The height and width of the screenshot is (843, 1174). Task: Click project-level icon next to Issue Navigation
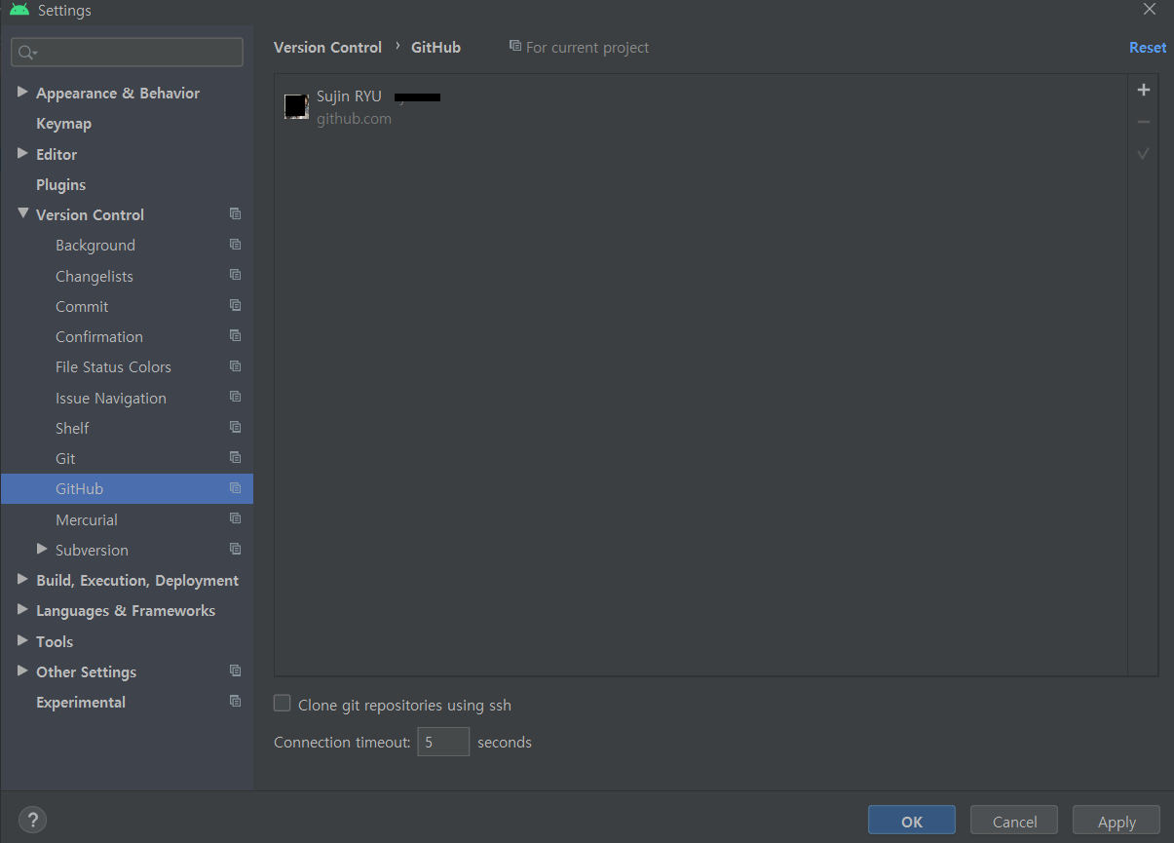click(235, 397)
